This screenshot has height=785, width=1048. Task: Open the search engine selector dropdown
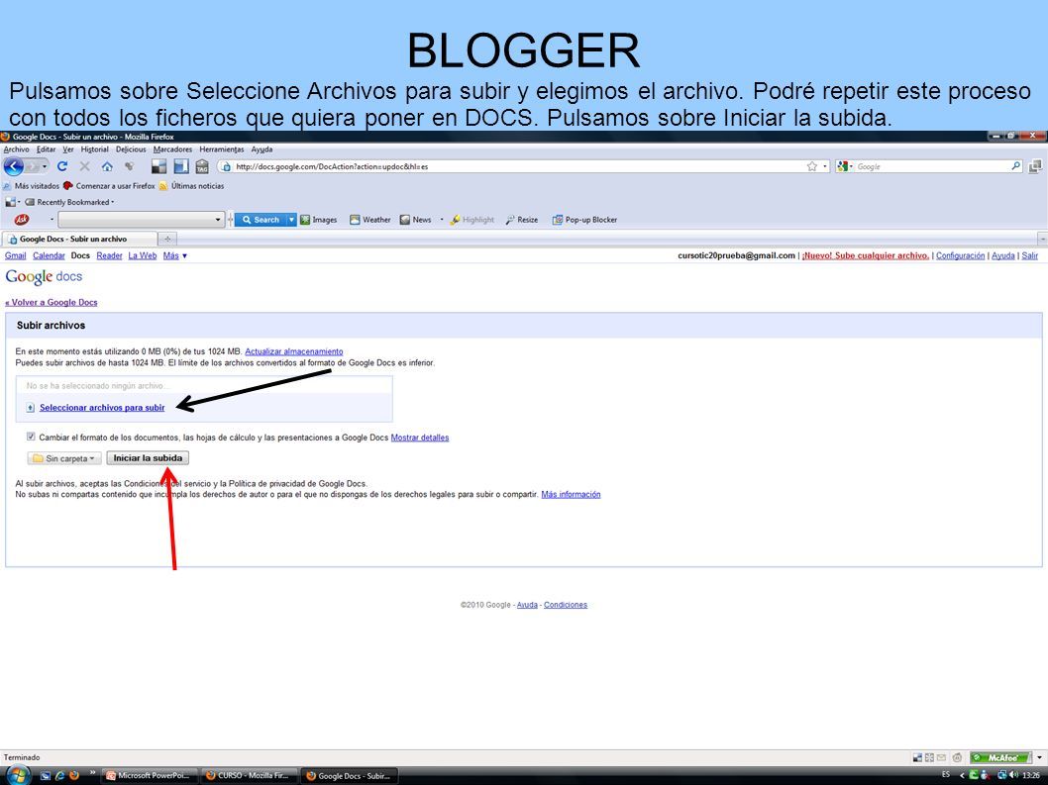point(845,166)
